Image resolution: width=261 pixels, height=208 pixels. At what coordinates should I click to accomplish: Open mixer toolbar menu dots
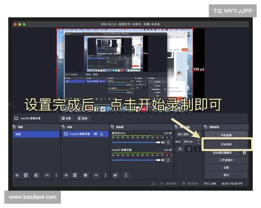126,175
